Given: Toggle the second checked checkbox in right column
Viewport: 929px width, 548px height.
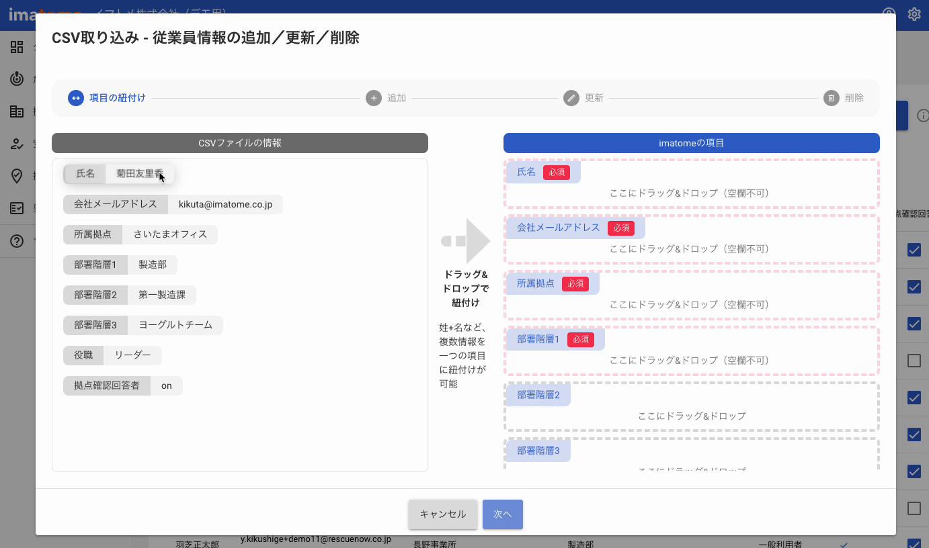Looking at the screenshot, I should tap(914, 287).
